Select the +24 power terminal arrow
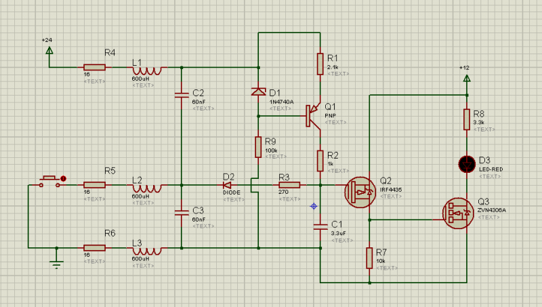 pyautogui.click(x=49, y=50)
